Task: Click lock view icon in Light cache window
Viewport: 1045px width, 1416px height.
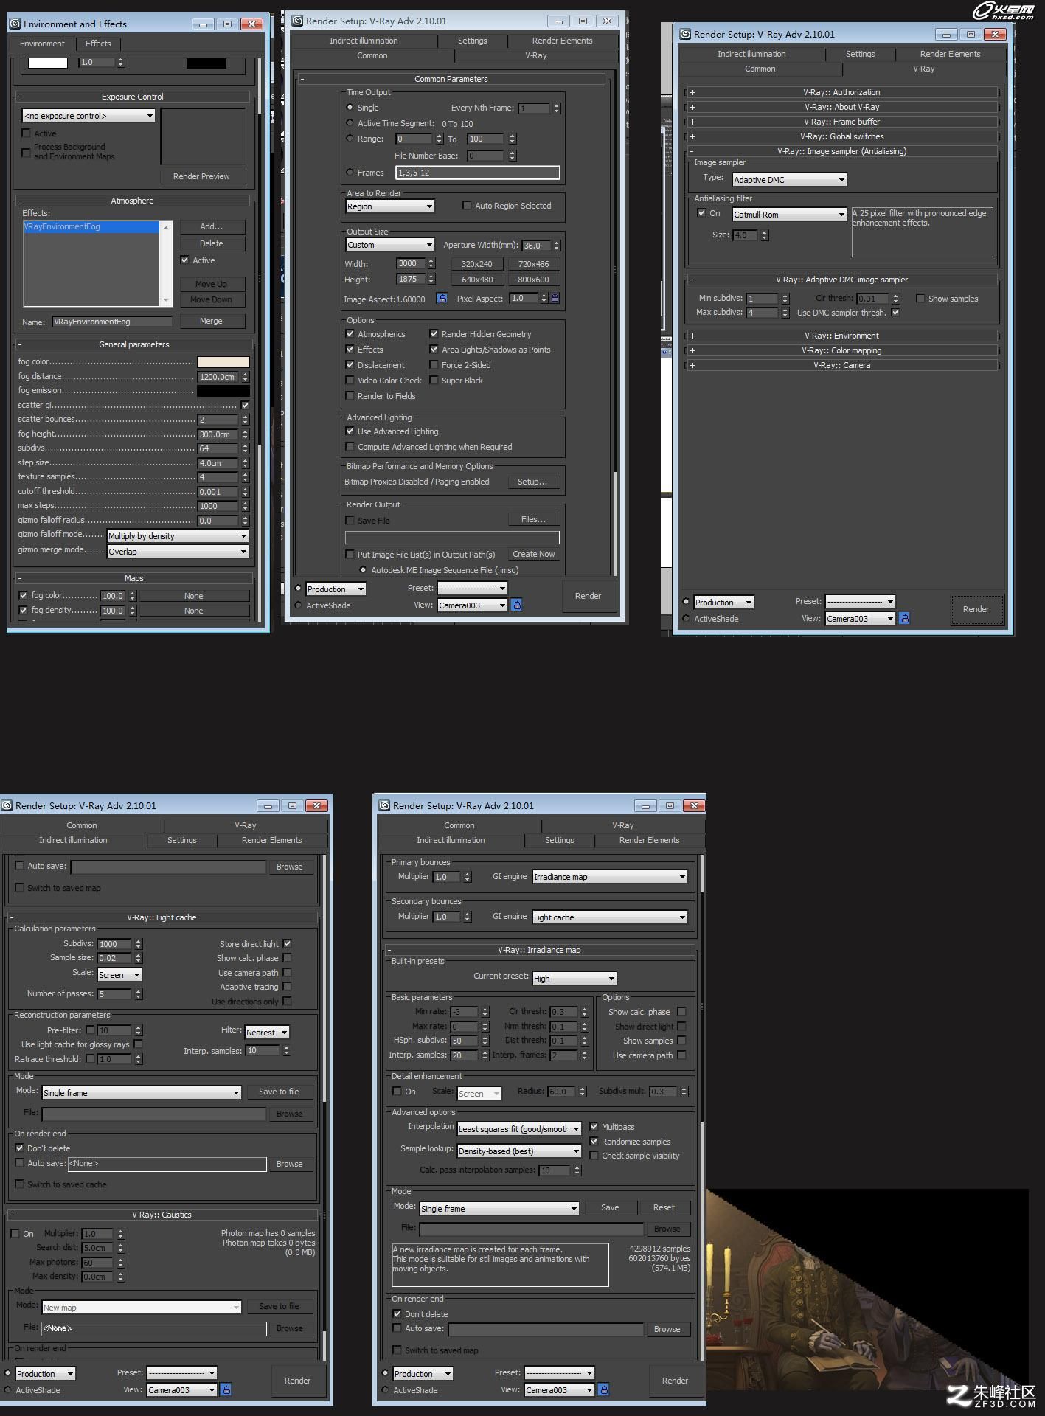Action: (x=226, y=1389)
